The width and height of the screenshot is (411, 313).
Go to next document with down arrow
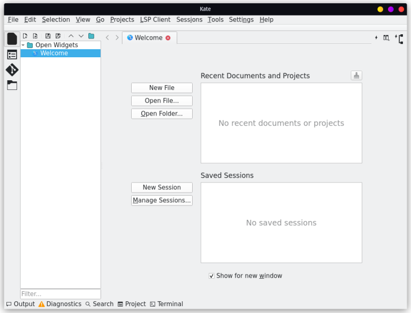pos(81,36)
